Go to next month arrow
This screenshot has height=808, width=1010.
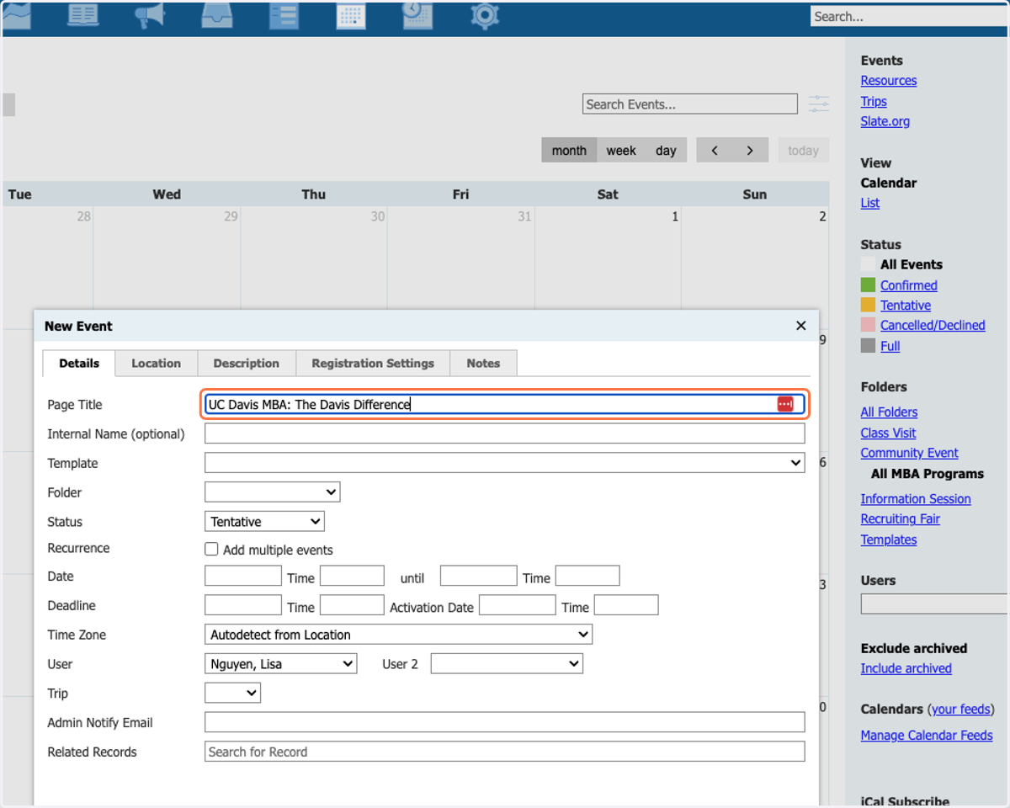pyautogui.click(x=750, y=151)
